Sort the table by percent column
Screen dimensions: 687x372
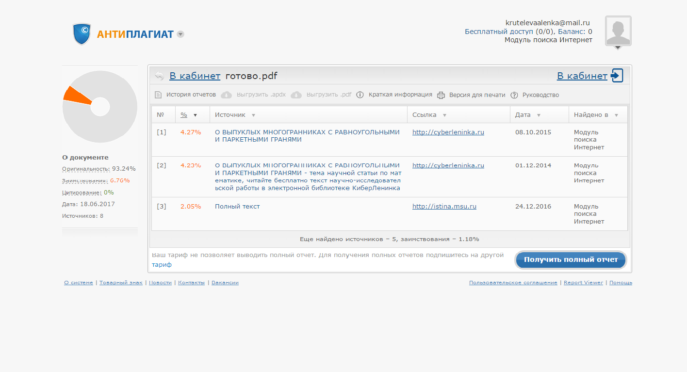pyautogui.click(x=184, y=115)
